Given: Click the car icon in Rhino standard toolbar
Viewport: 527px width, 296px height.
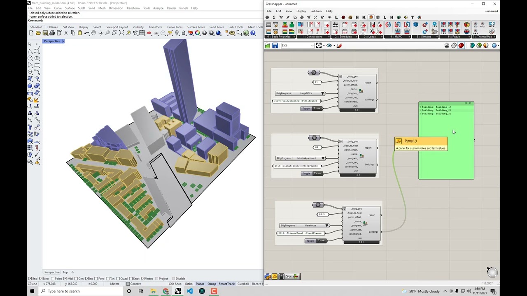Looking at the screenshot, I should tap(149, 33).
